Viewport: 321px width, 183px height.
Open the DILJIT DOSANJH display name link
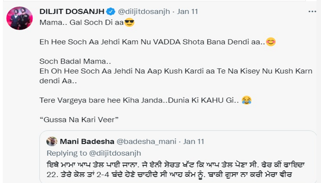click(72, 11)
